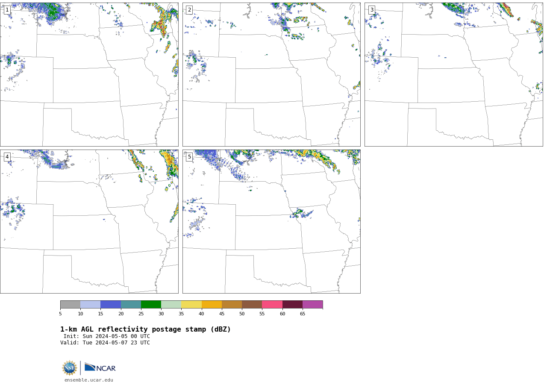Screen dimensions: 547x385
Task: Click the number label of panel 4
Action: (x=7, y=157)
